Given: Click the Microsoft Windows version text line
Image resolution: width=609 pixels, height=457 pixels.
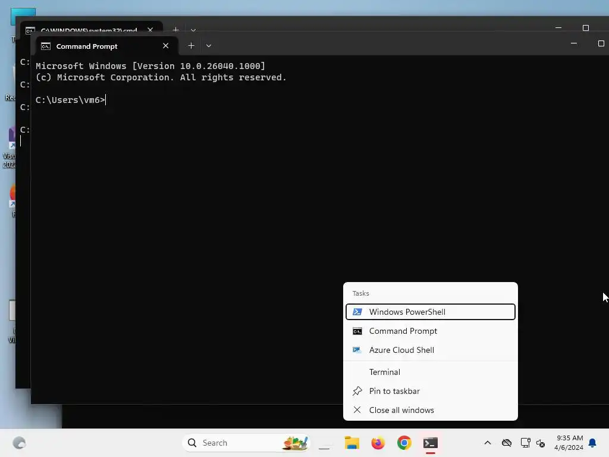Looking at the screenshot, I should (150, 66).
